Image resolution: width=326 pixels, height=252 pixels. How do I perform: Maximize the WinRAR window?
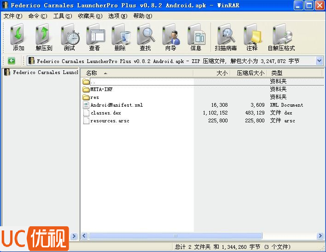tap(309, 6)
